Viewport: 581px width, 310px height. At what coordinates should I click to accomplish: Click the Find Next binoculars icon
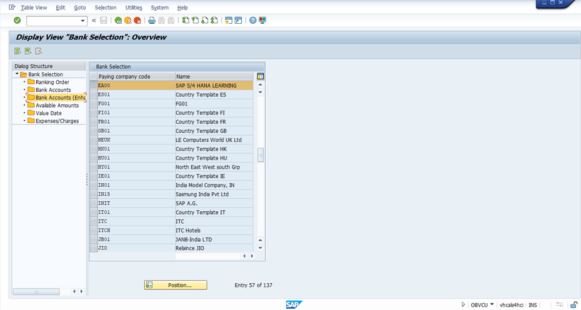(171, 20)
